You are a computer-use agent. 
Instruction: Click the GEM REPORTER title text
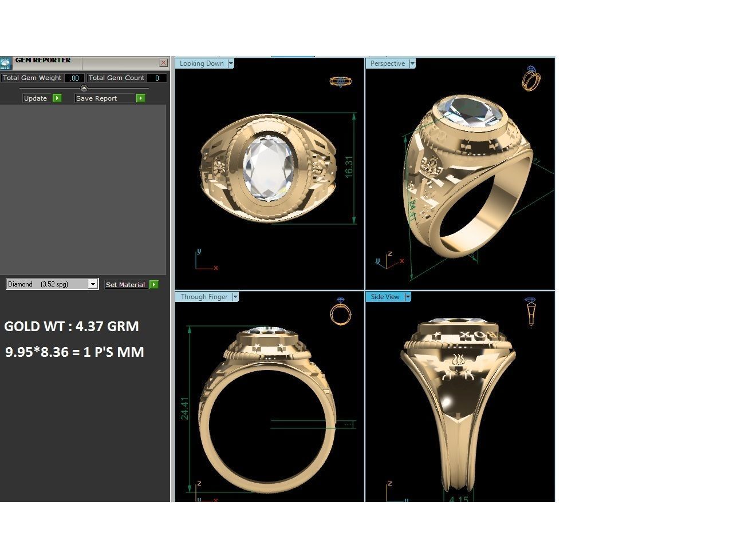(43, 60)
